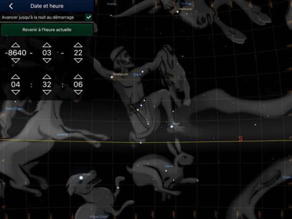292x219 pixels.
Task: Select the star Bételgeuse
Action: coord(112,77)
